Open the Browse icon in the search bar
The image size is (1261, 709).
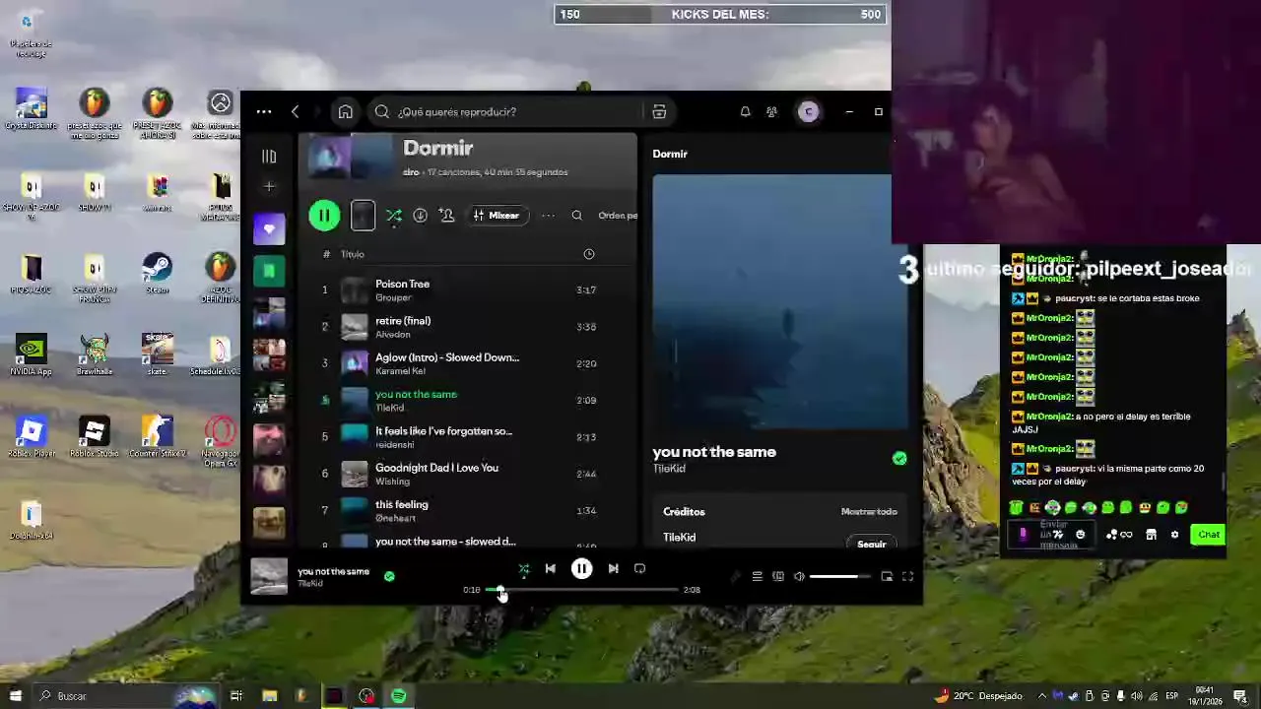coord(659,111)
